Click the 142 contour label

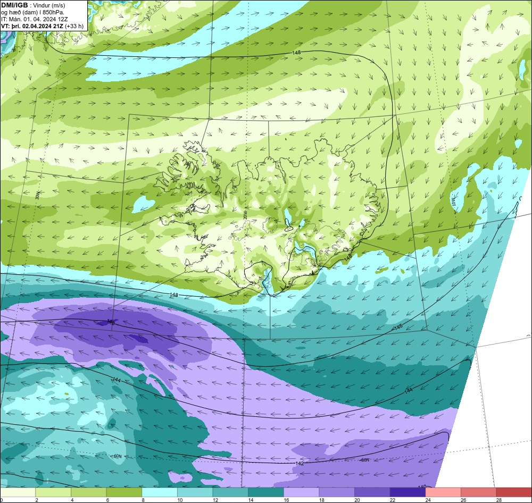(300, 463)
